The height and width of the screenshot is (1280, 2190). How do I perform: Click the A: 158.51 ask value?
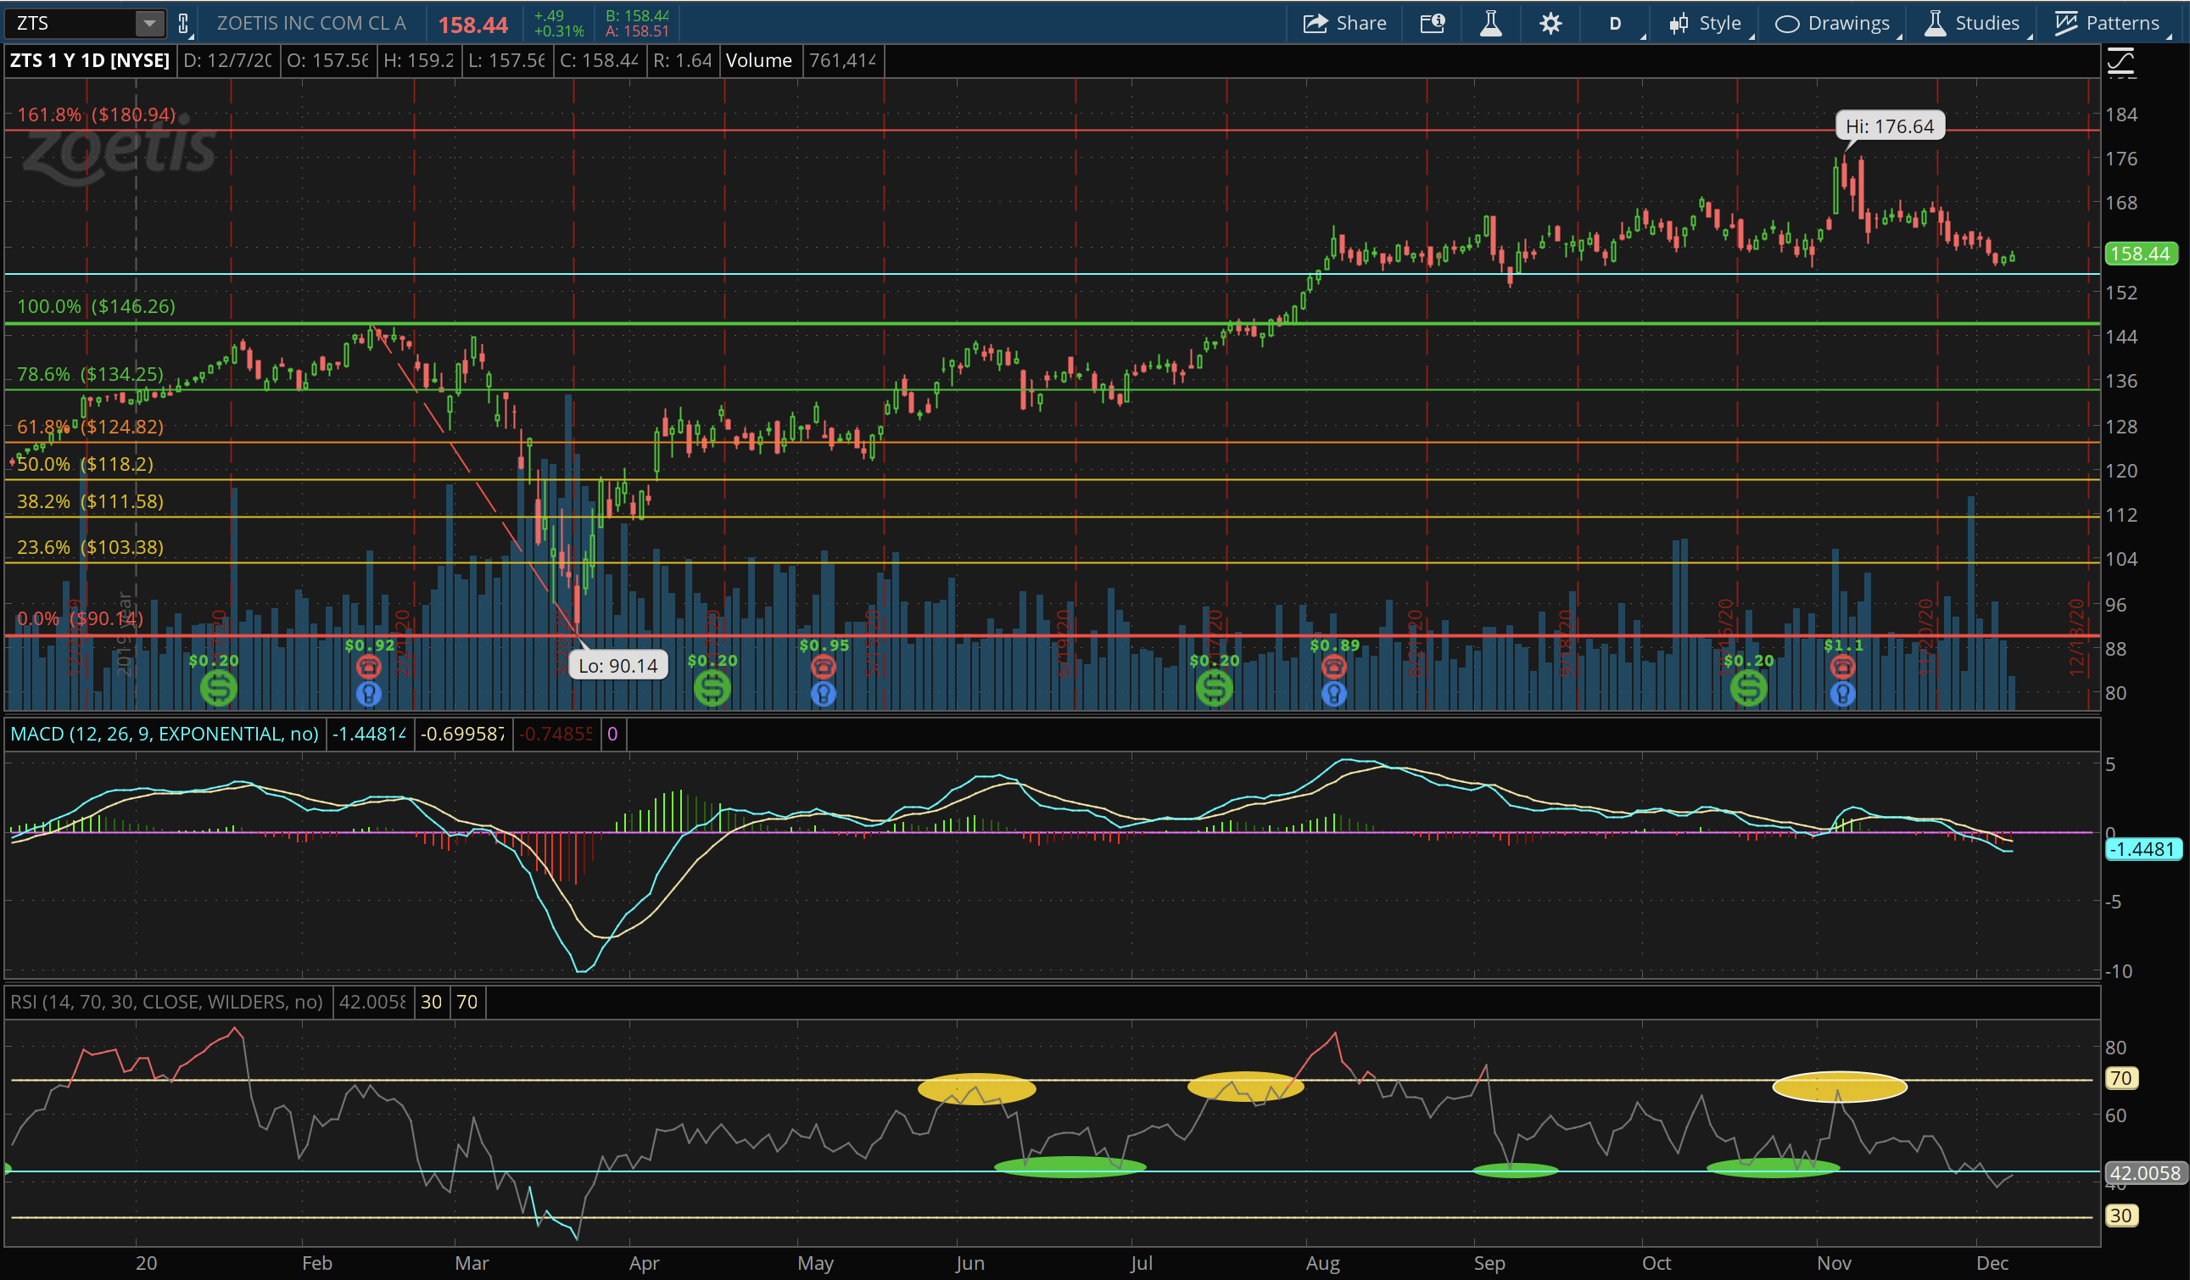(x=637, y=31)
